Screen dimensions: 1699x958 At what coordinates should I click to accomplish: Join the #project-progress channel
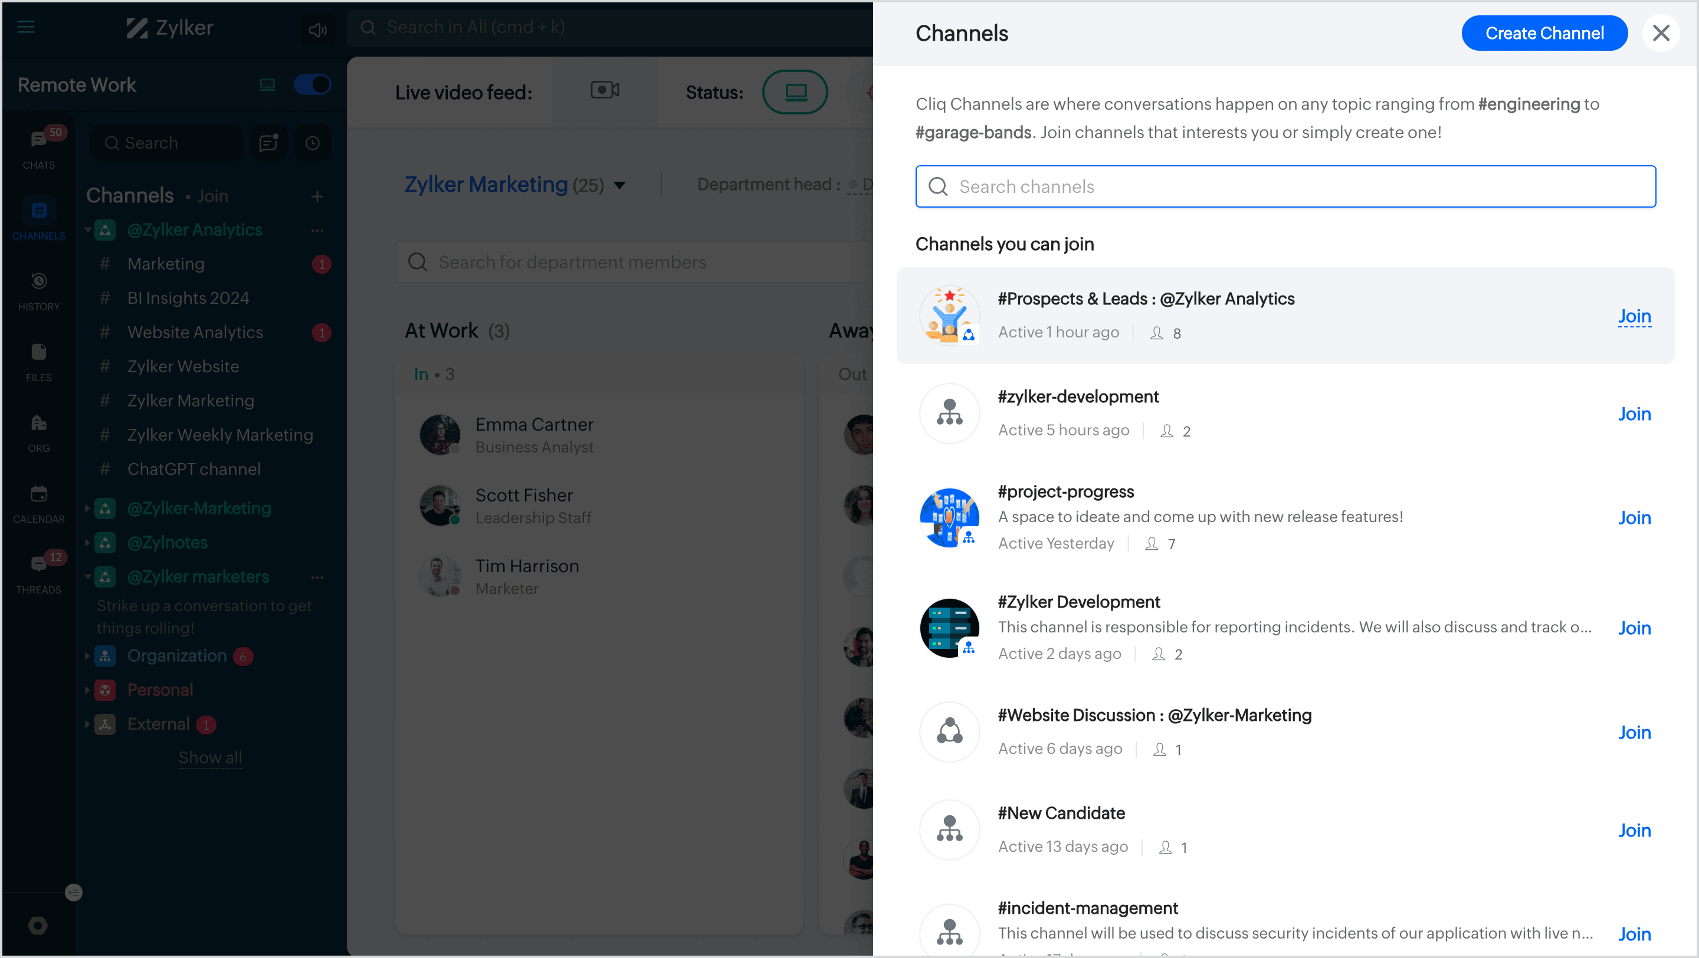tap(1634, 517)
